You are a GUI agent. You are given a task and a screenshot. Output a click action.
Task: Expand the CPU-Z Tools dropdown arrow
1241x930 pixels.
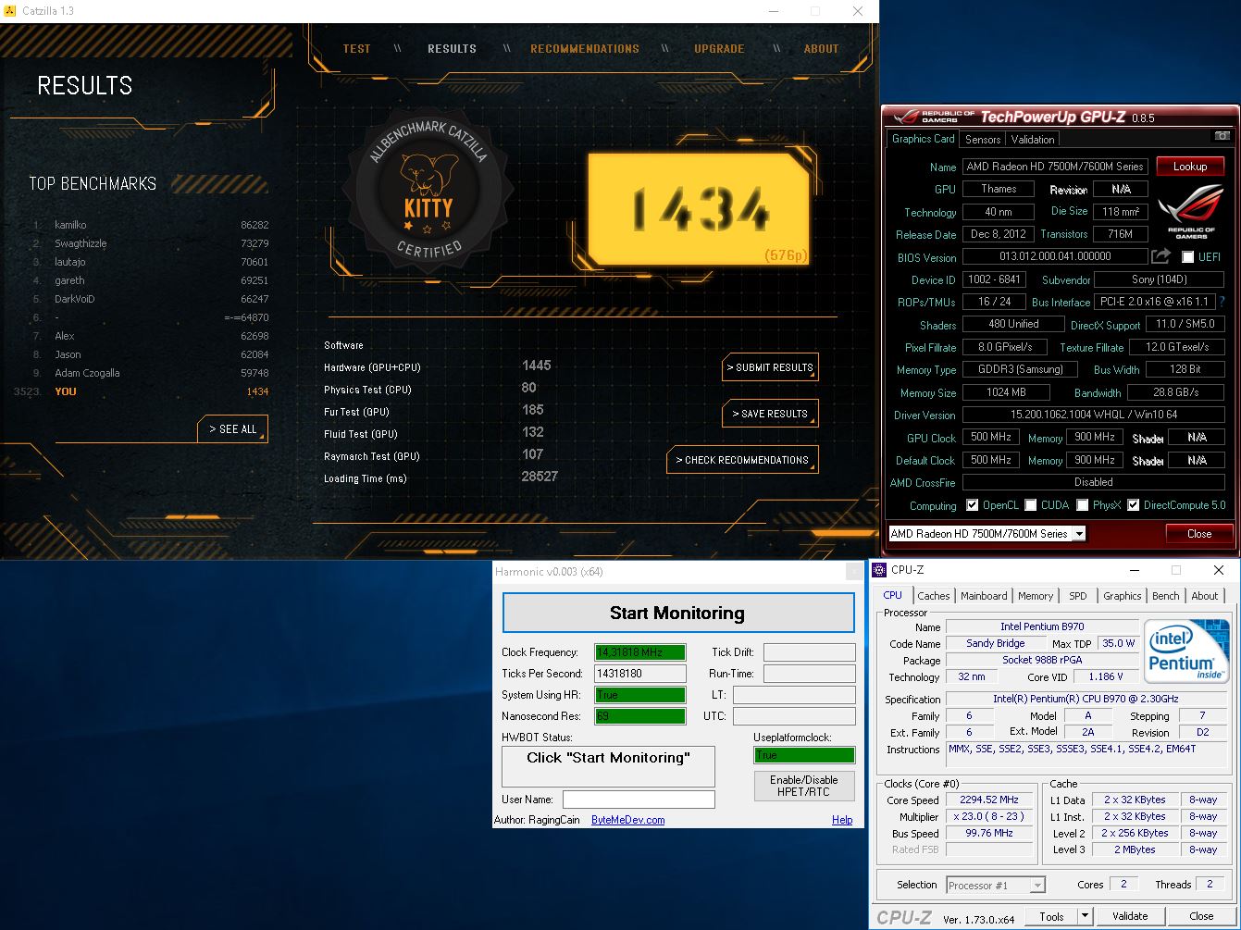point(1085,916)
